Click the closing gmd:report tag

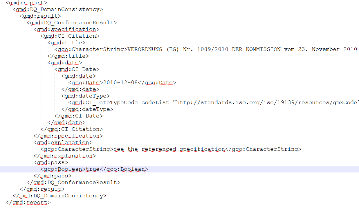(x=28, y=202)
